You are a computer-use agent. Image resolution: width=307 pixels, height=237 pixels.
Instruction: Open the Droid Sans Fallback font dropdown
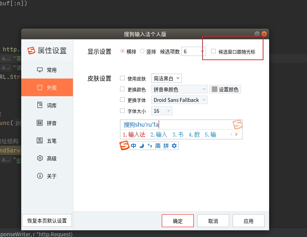coord(179,100)
